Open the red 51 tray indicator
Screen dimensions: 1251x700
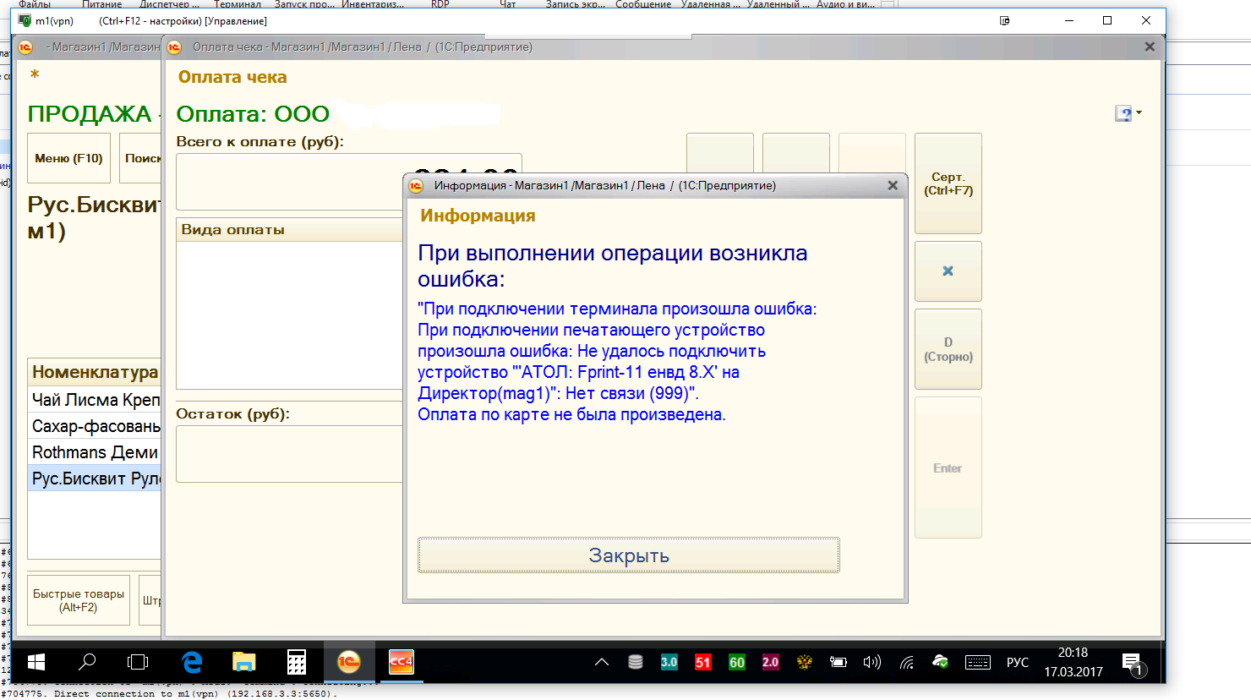point(702,663)
